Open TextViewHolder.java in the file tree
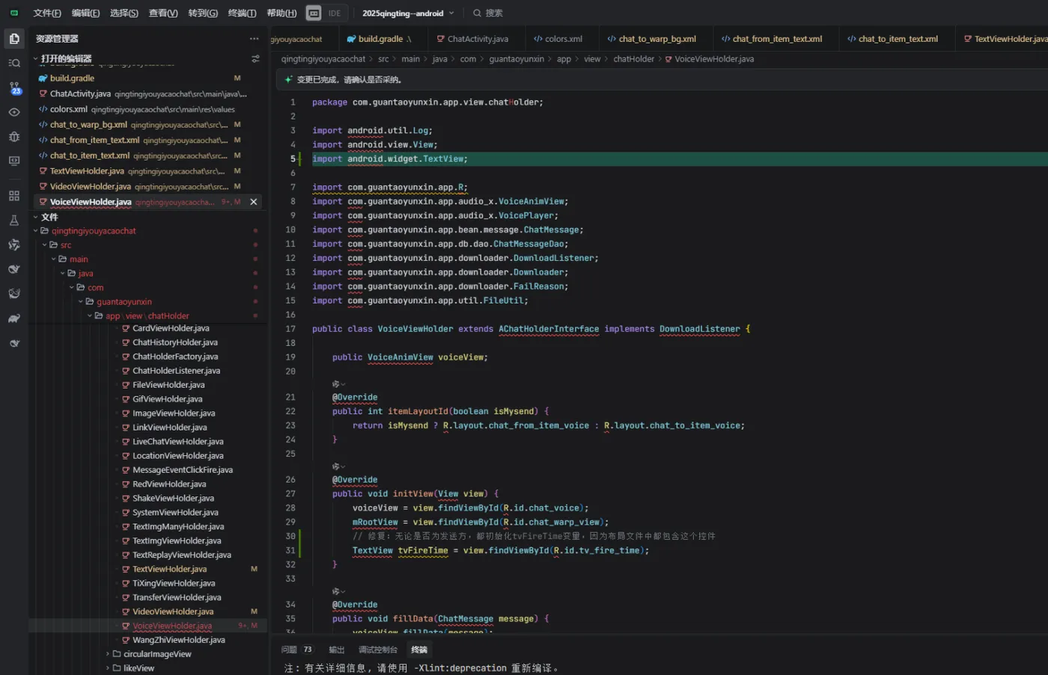 point(169,569)
